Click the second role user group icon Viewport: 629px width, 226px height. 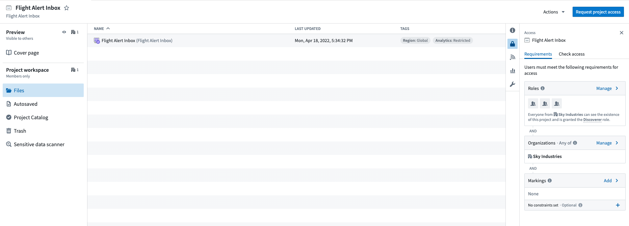pyautogui.click(x=545, y=103)
